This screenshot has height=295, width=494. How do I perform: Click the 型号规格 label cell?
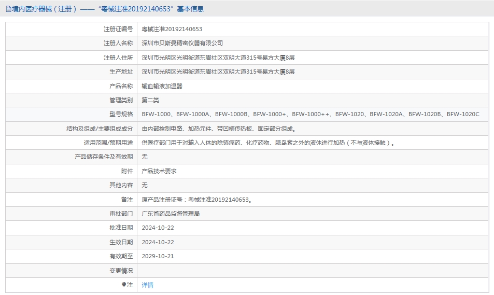pos(72,114)
